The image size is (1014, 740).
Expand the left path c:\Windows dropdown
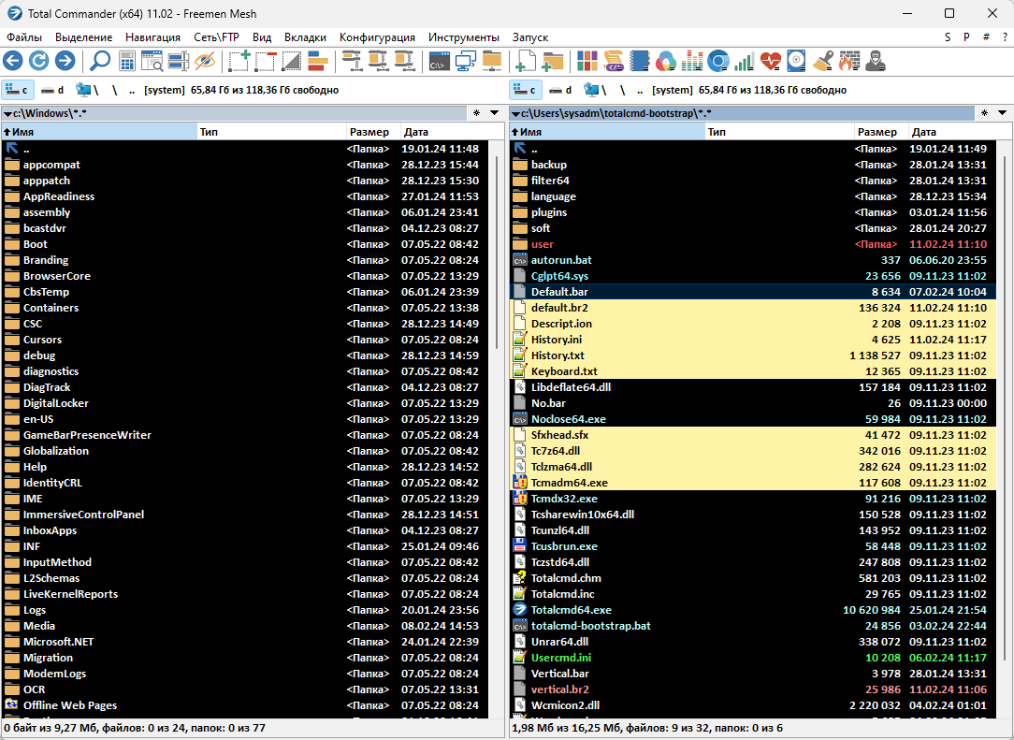tap(7, 113)
